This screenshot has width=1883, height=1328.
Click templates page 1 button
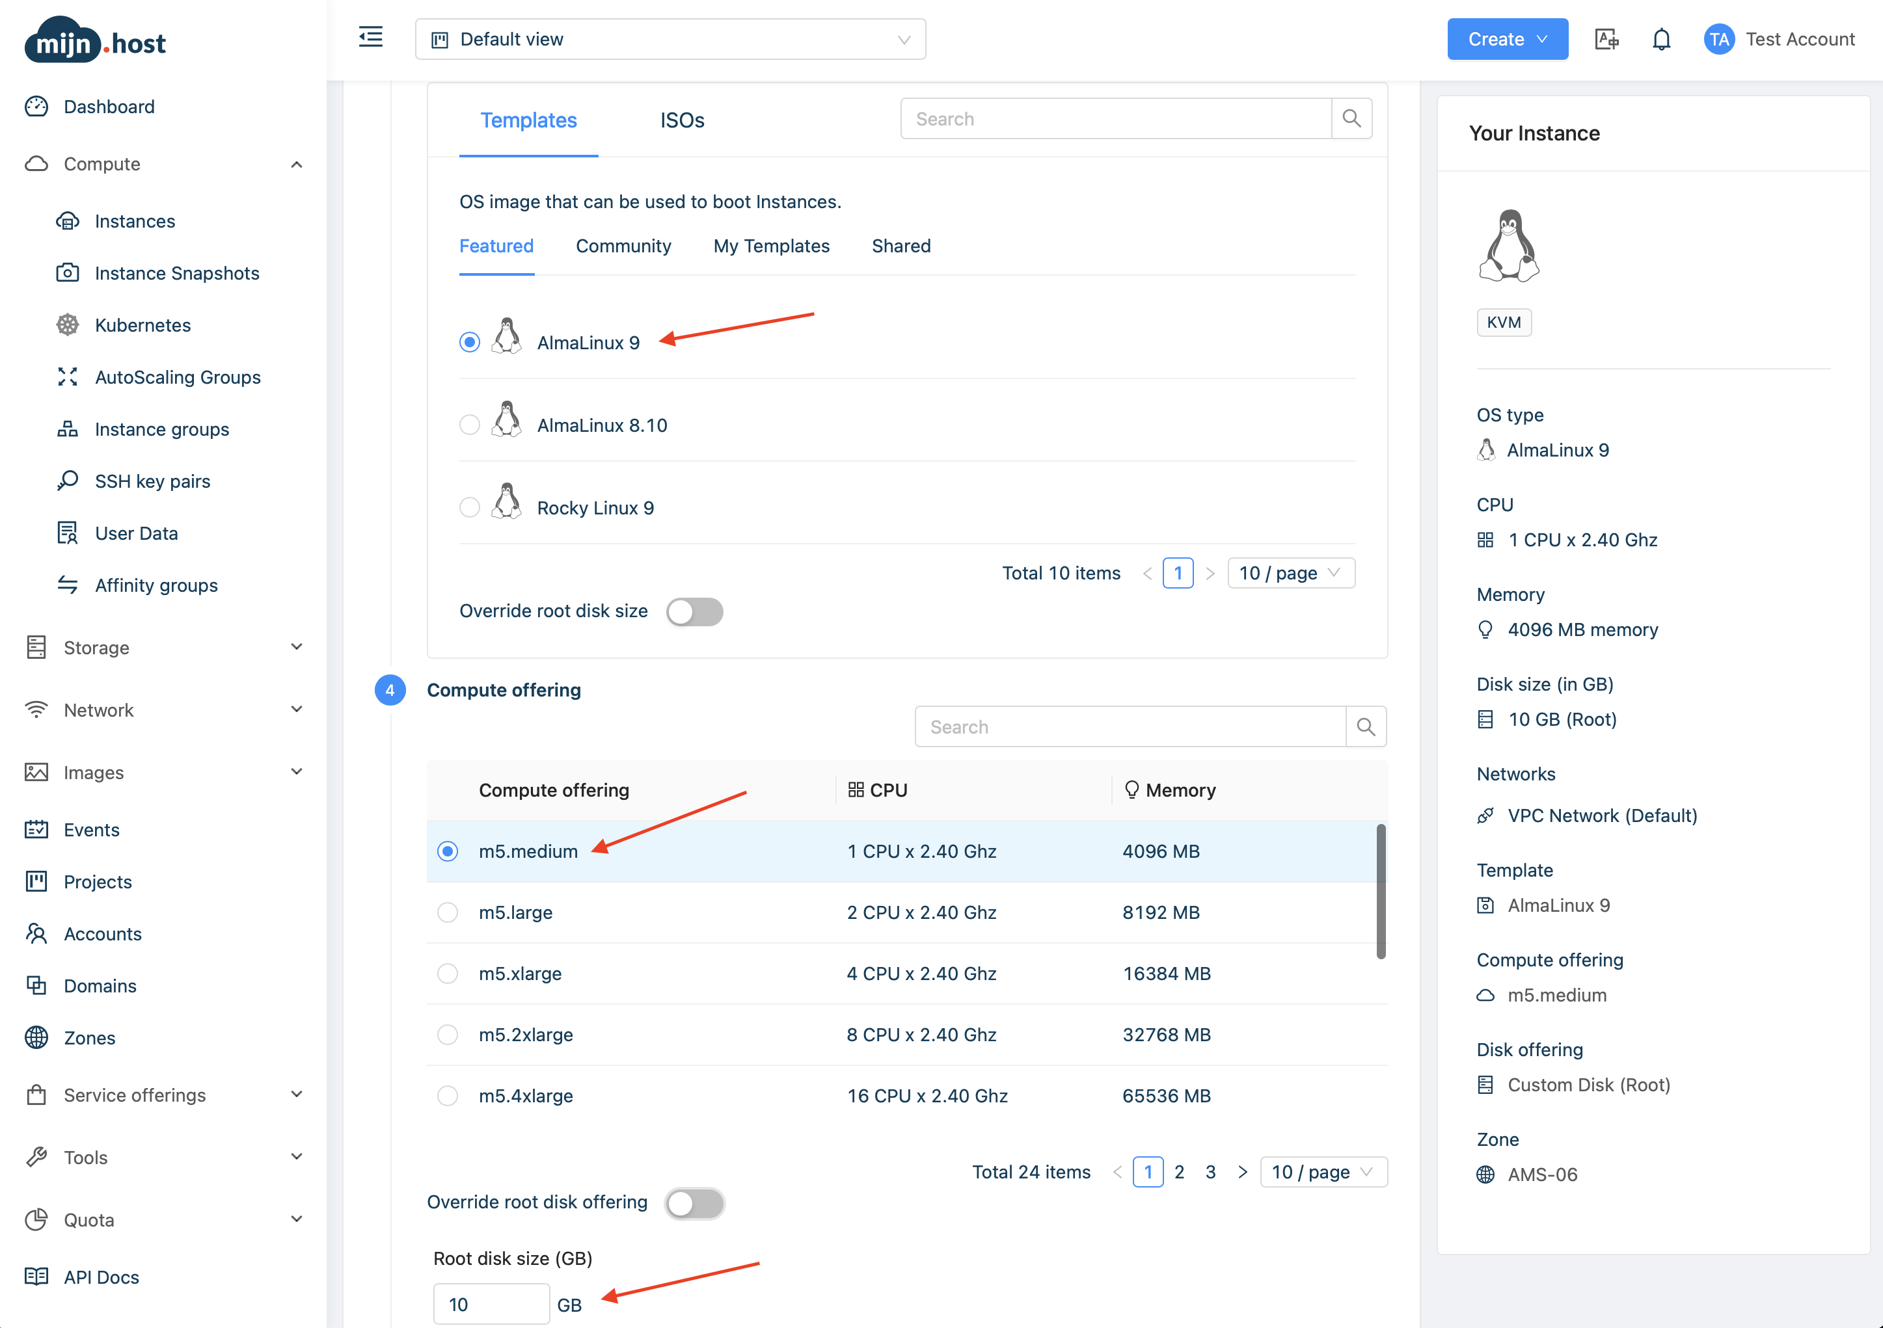(1178, 573)
